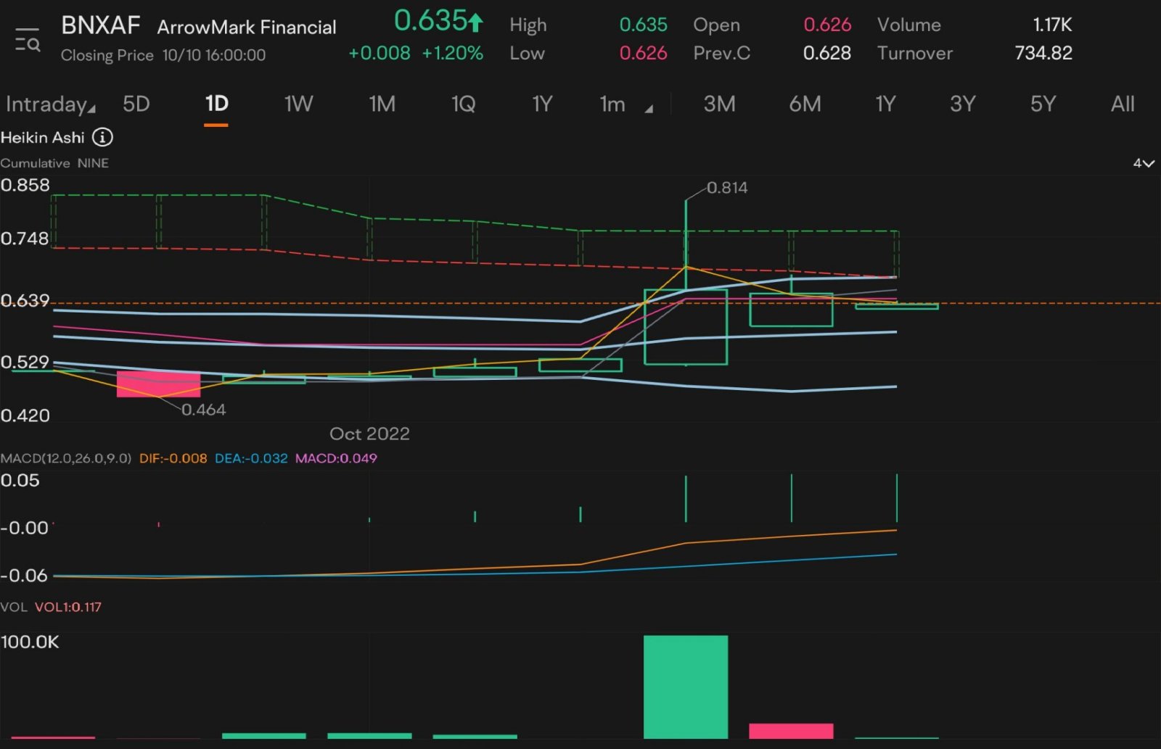
Task: Click the +1.20% change value
Action: [x=453, y=53]
